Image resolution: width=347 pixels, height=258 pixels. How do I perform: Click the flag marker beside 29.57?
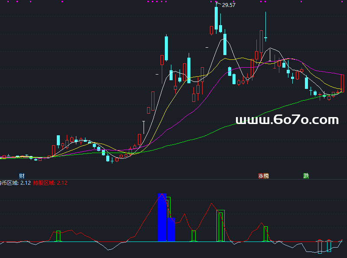pyautogui.click(x=217, y=3)
